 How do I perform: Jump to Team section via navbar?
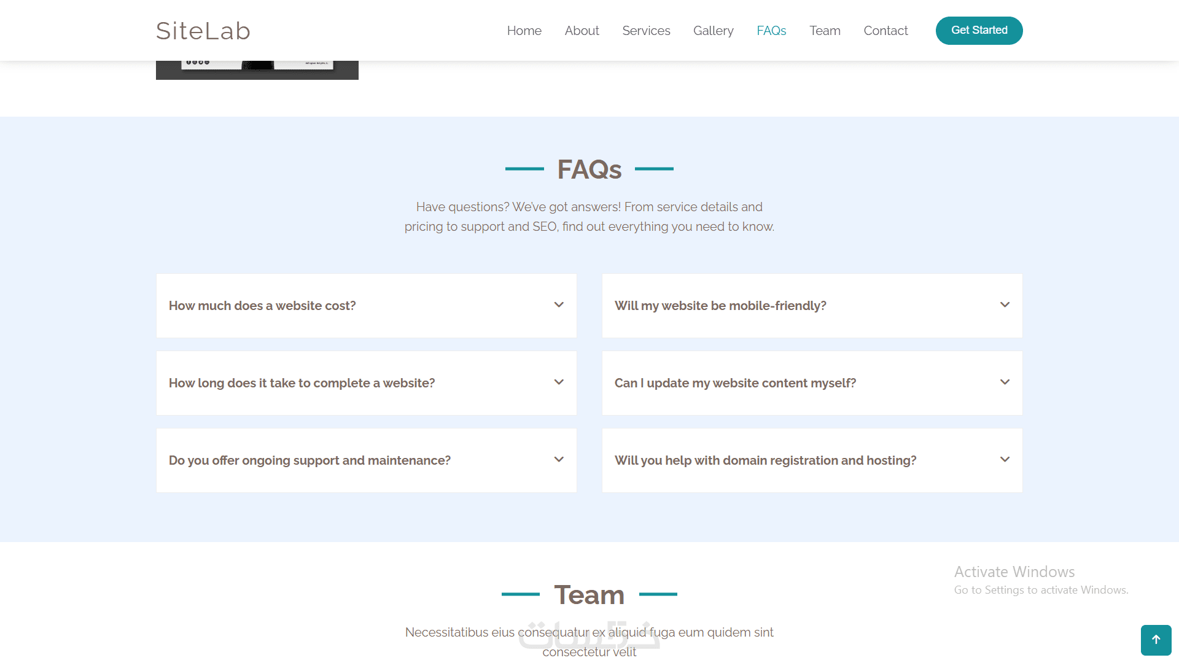[825, 31]
